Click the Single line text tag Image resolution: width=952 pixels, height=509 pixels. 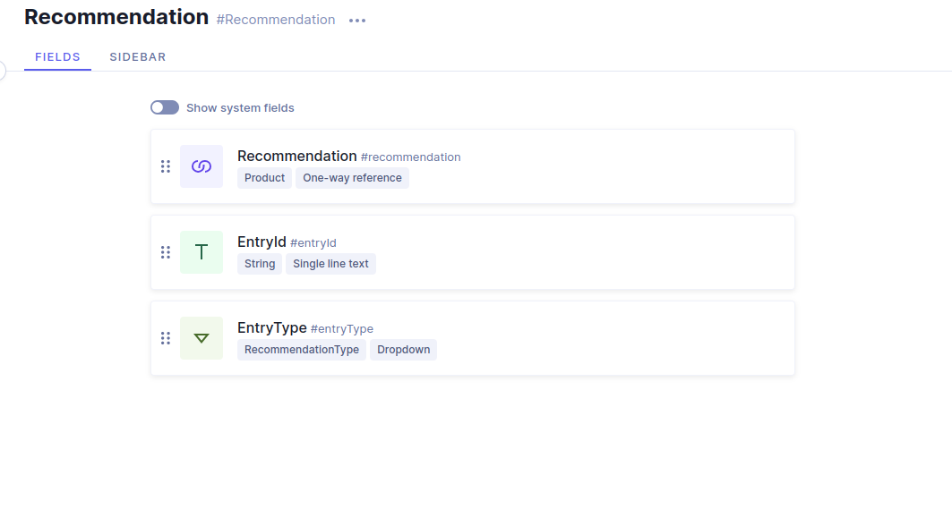[x=330, y=264]
